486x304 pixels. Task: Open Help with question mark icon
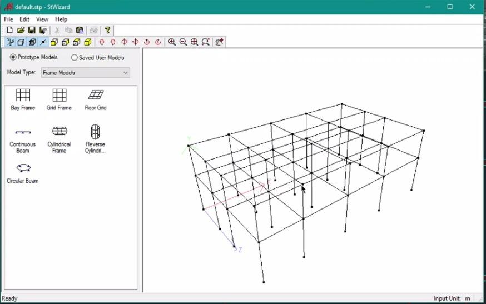107,30
